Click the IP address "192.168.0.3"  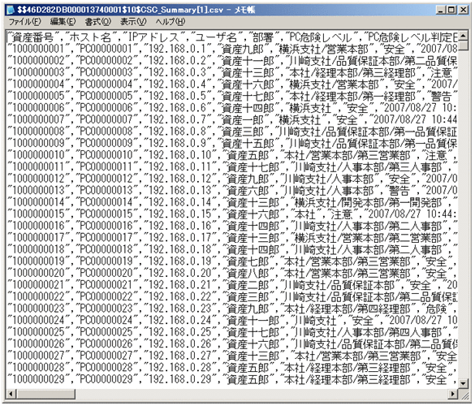click(178, 73)
